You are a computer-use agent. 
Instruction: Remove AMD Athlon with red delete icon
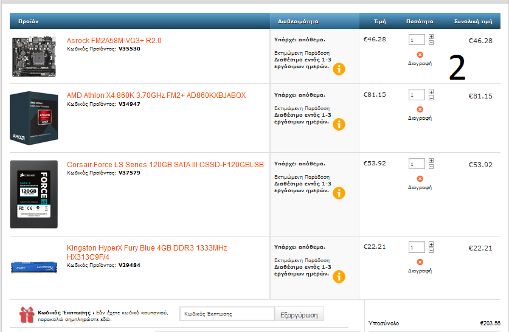420,109
